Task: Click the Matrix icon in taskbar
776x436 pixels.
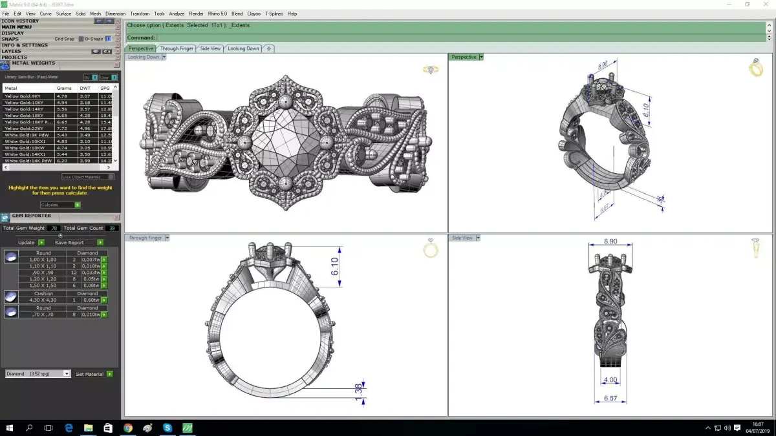Action: (x=188, y=428)
